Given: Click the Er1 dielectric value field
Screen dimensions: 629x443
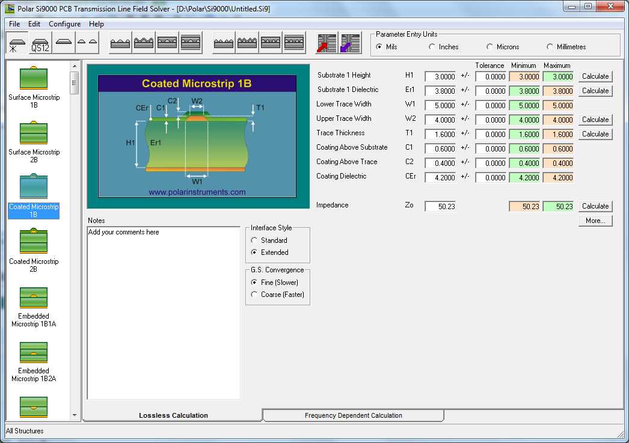Looking at the screenshot, I should click(x=440, y=91).
